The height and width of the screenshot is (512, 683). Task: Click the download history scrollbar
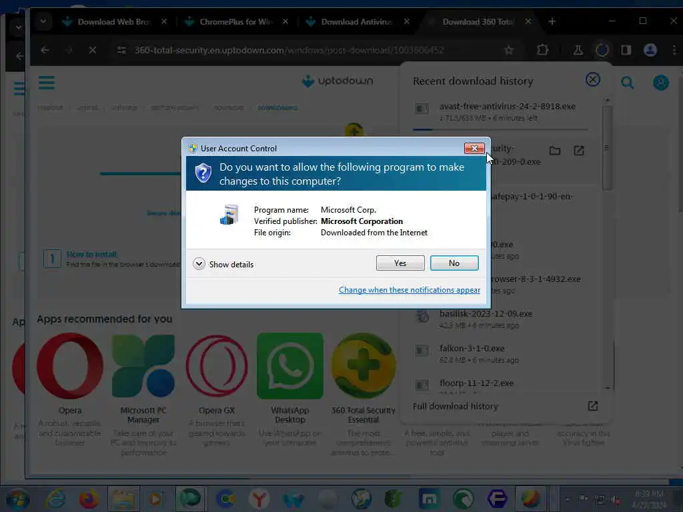tap(607, 148)
